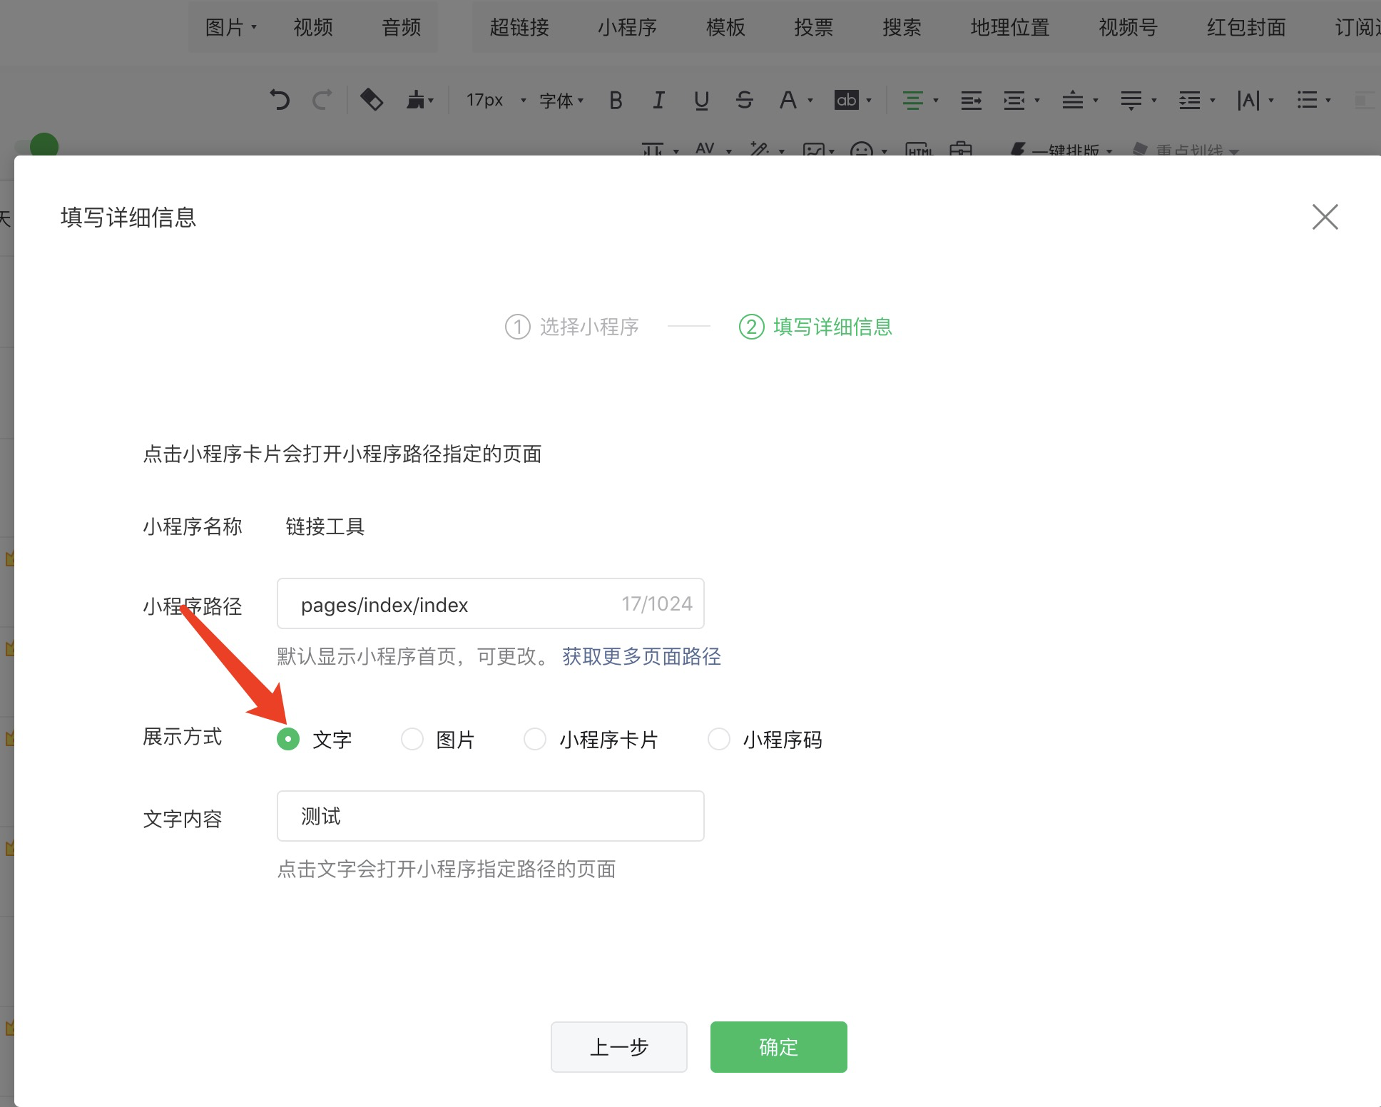Toggle italic text formatting
The image size is (1381, 1107).
click(658, 101)
